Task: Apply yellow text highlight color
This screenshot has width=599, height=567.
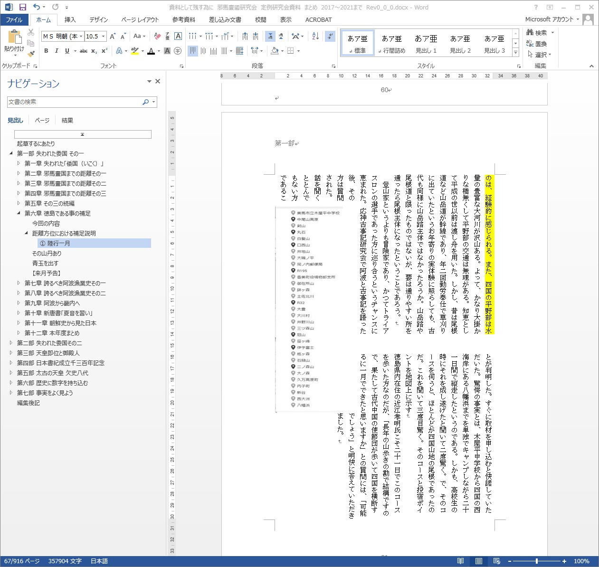Action: 134,51
